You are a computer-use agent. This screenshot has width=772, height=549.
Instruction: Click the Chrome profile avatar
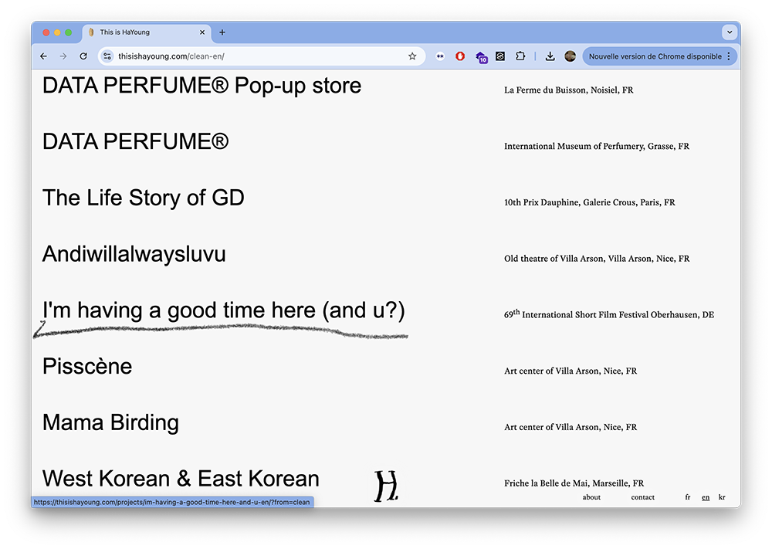[x=570, y=56]
